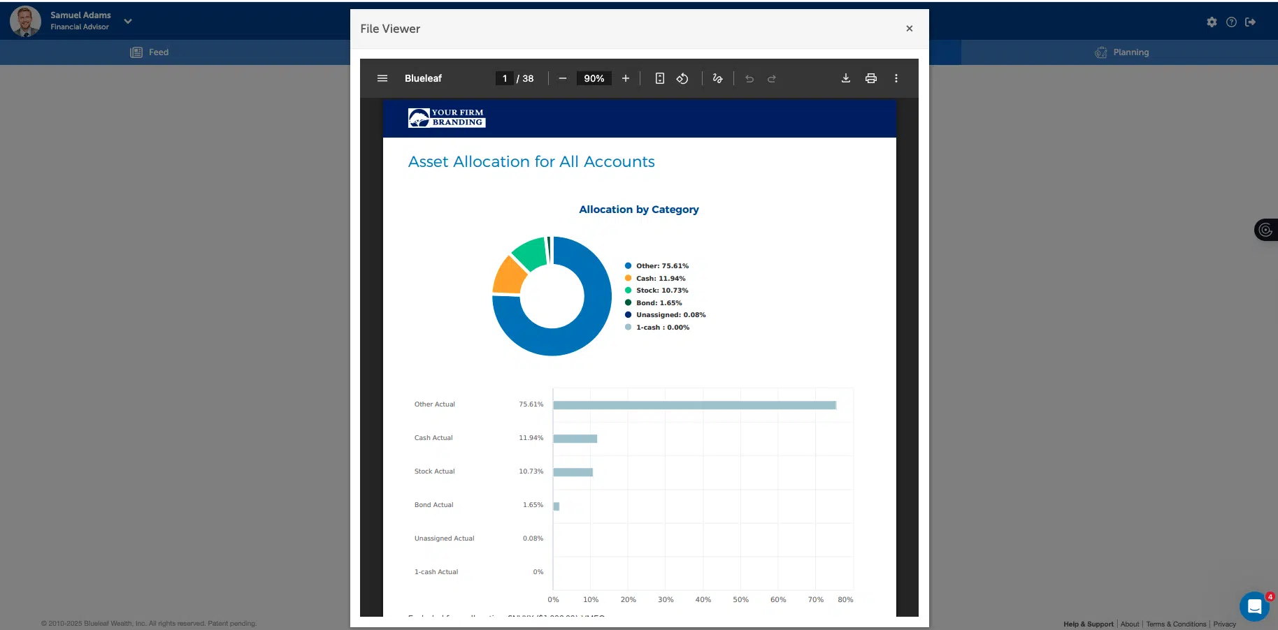This screenshot has width=1278, height=630.
Task: Open the Terms & Conditions link
Action: pyautogui.click(x=1176, y=624)
